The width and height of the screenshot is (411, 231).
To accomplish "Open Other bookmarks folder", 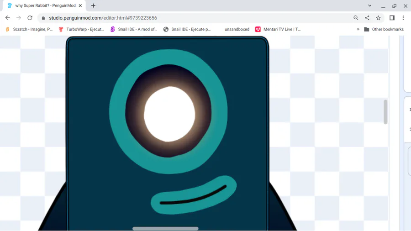I will pyautogui.click(x=384, y=29).
